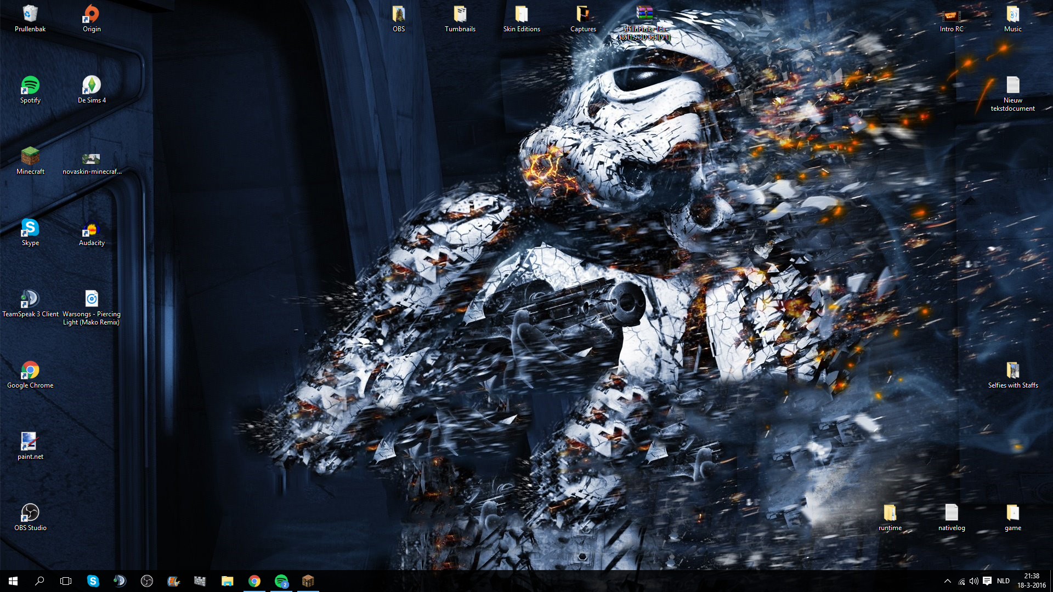1053x592 pixels.
Task: Change the NLD input language
Action: (x=1003, y=581)
